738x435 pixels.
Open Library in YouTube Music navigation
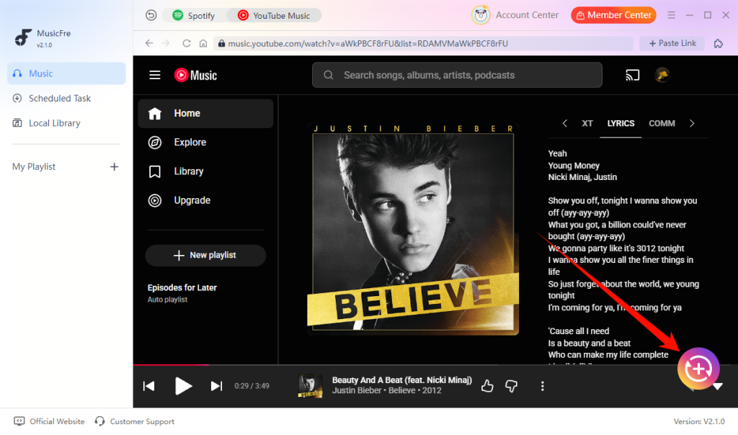[x=205, y=171]
